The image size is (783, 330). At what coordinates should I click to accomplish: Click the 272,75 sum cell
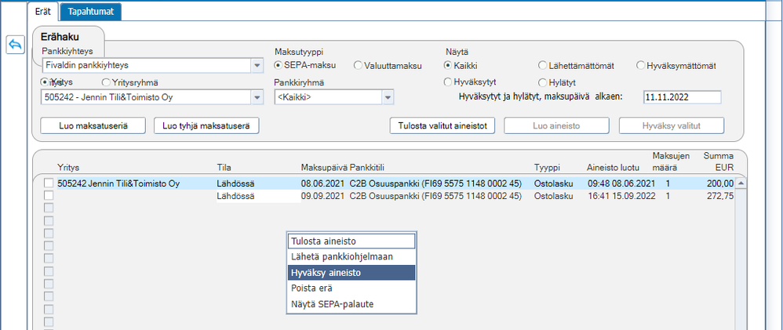coord(720,196)
